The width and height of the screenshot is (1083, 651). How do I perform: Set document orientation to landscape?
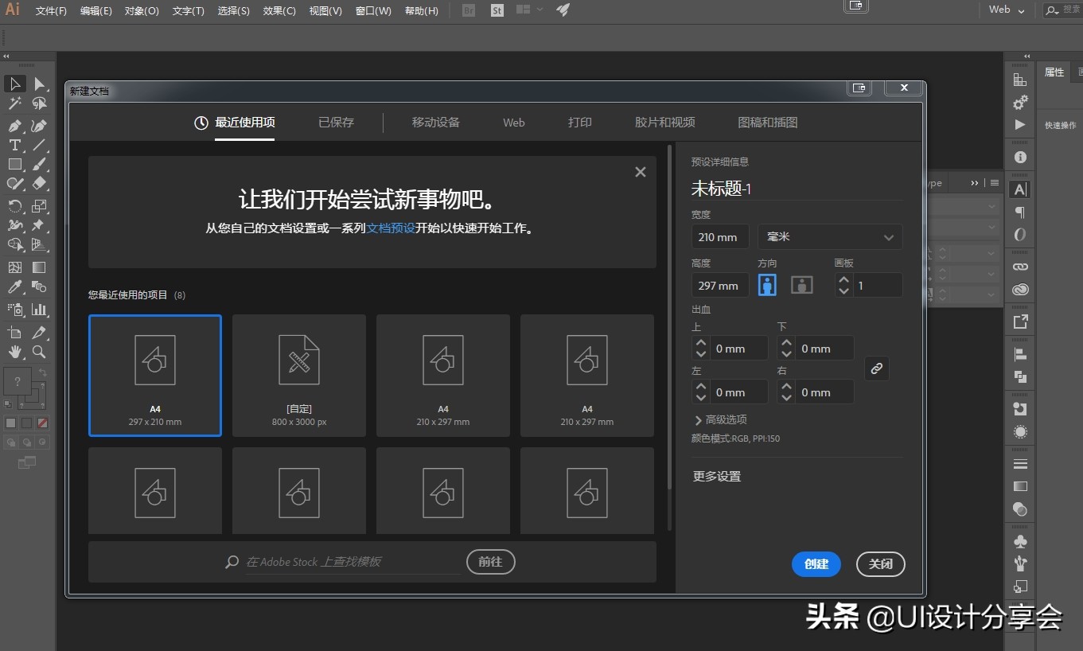[x=801, y=284]
